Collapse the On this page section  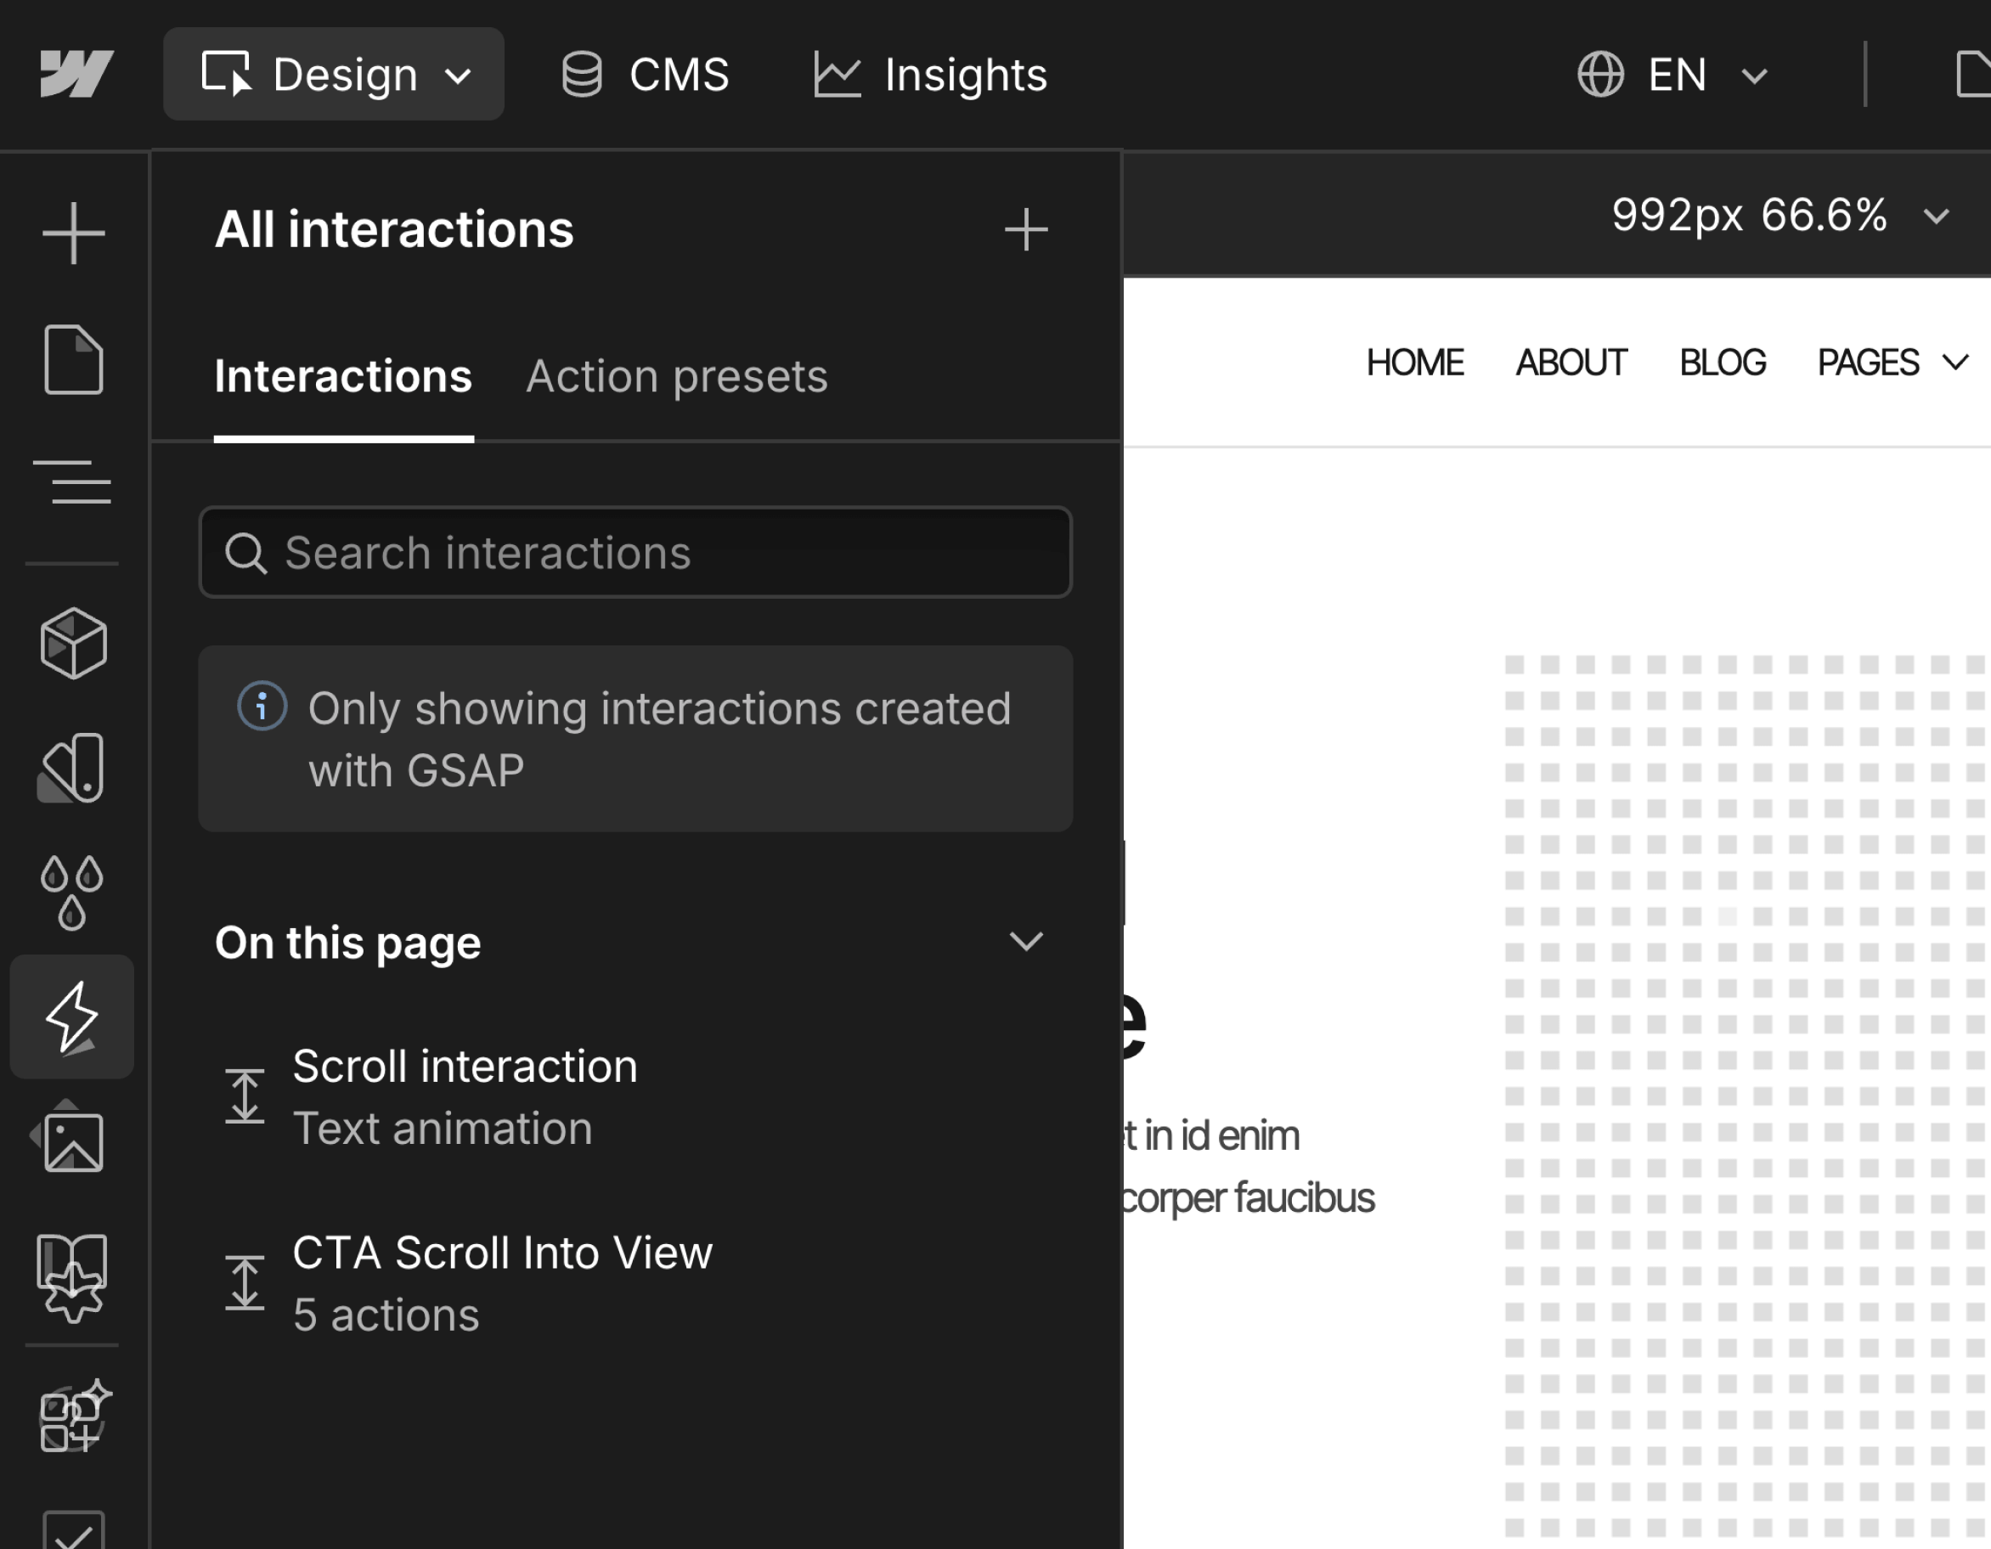coord(1028,943)
